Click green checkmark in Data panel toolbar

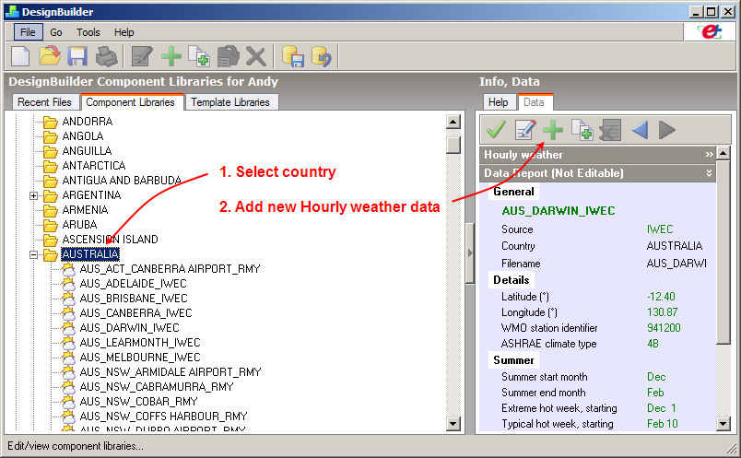[496, 130]
